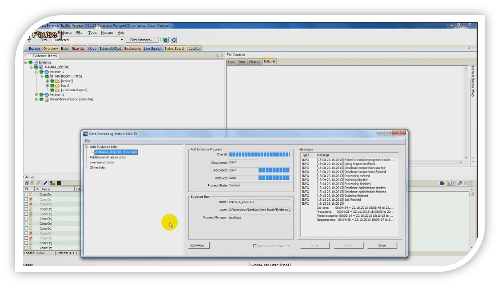Image resolution: width=500 pixels, height=287 pixels.
Task: Click the blue icon with red star burst
Action: pyautogui.click(x=460, y=183)
